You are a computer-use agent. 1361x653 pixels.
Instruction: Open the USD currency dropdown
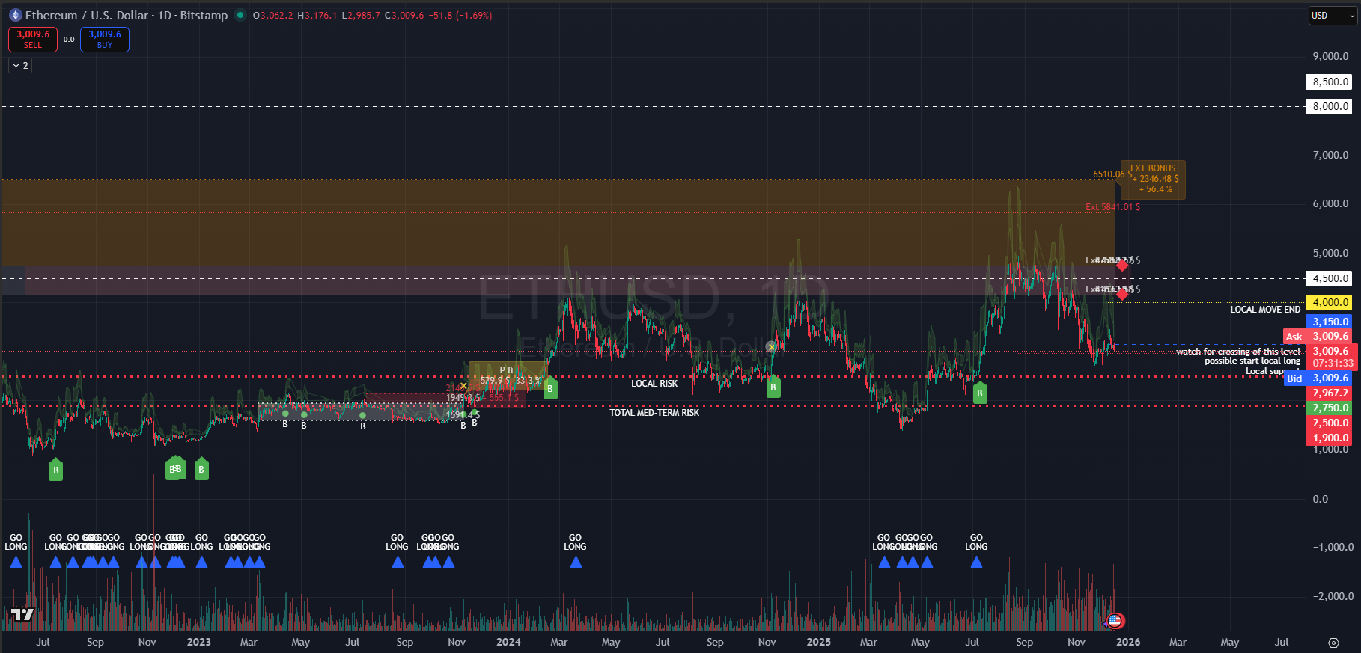click(1332, 16)
